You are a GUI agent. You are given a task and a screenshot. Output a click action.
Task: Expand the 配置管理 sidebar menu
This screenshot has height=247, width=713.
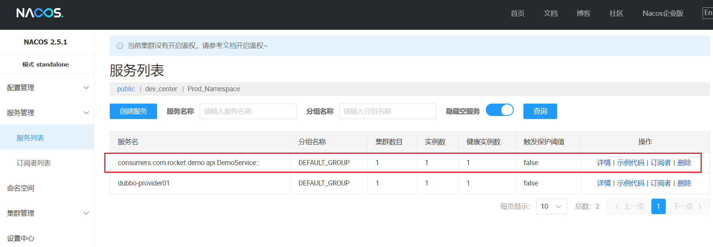pyautogui.click(x=47, y=88)
